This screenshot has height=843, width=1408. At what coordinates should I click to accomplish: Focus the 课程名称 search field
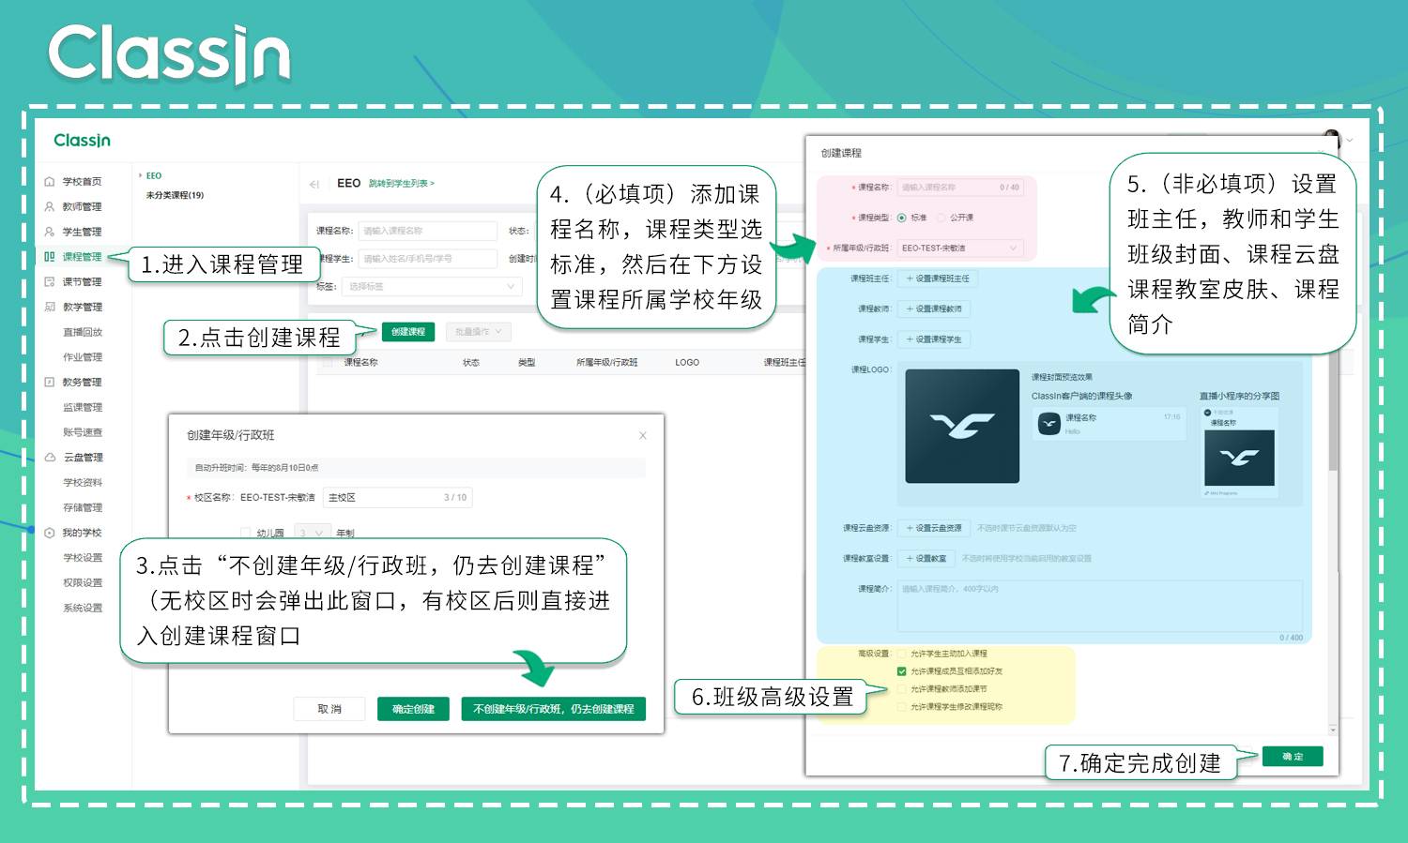tap(428, 231)
